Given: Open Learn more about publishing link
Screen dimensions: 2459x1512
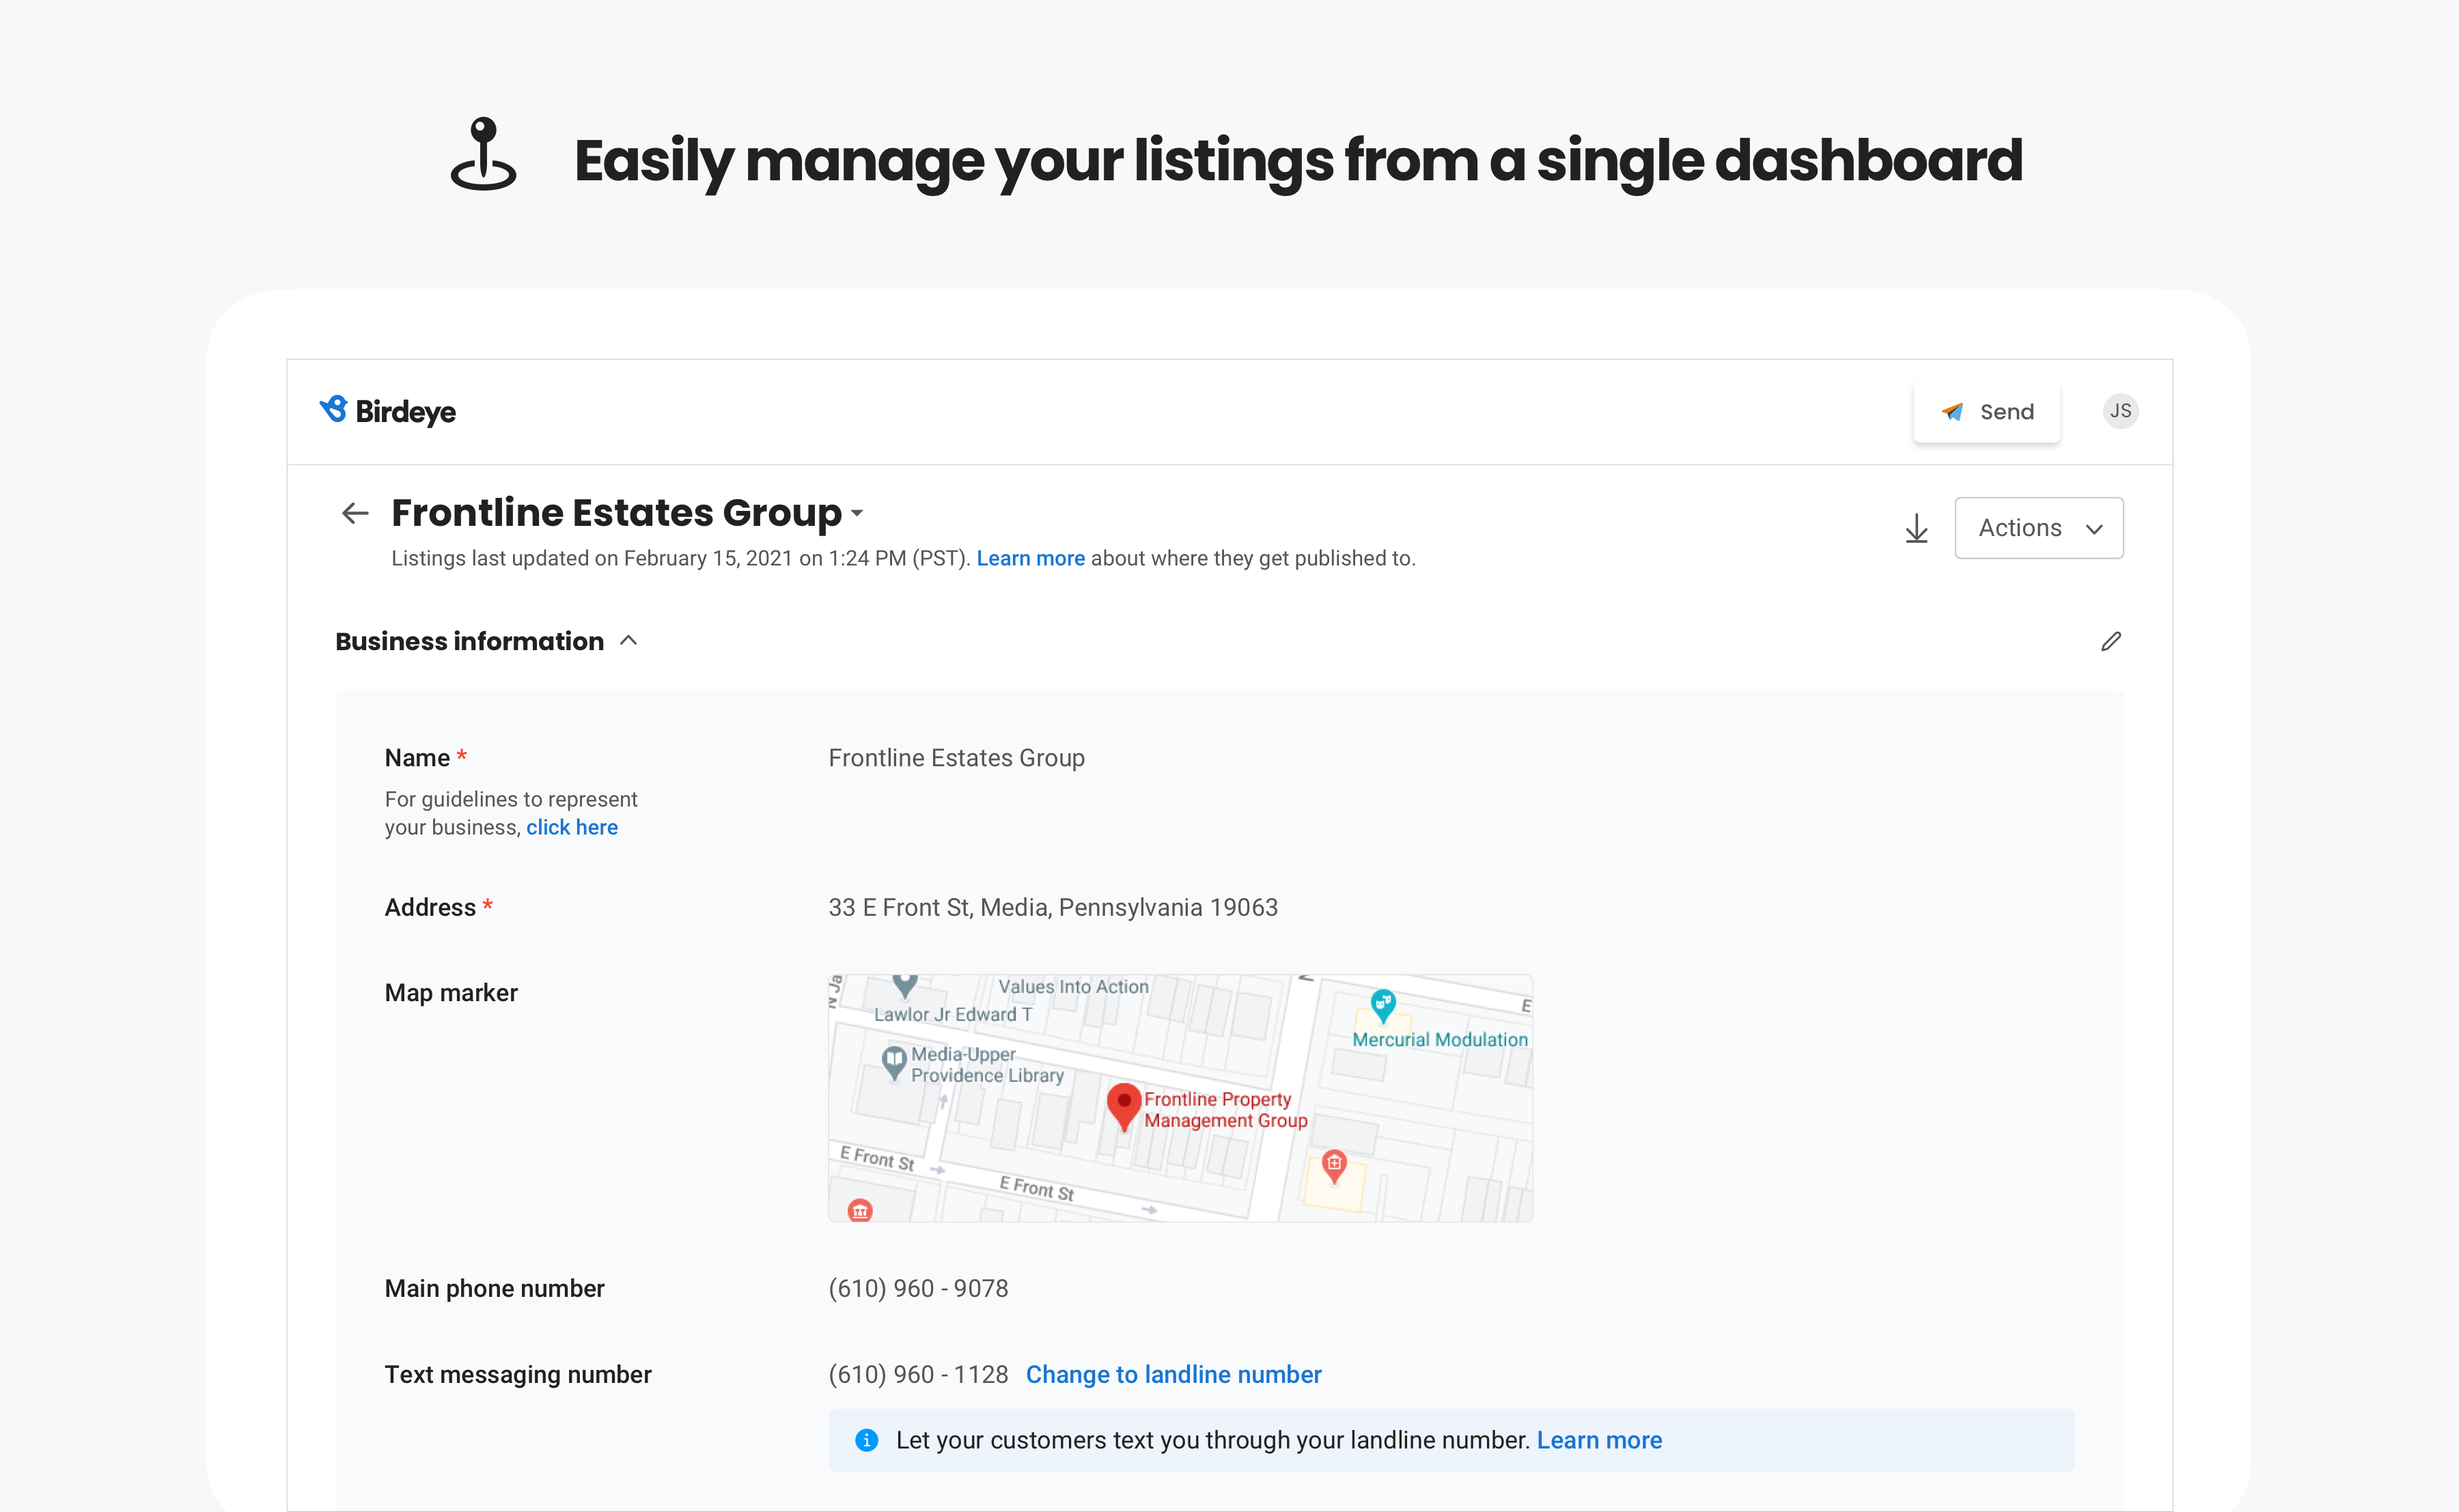Looking at the screenshot, I should 1030,558.
